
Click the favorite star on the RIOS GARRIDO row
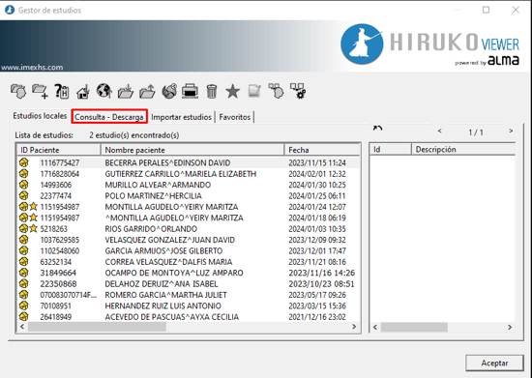33,229
